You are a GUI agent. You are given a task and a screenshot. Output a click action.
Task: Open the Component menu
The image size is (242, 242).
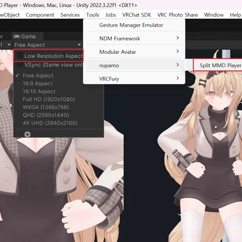tap(40, 15)
